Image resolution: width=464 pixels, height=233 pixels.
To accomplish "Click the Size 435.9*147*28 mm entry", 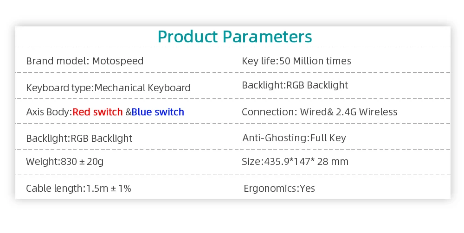I will tap(295, 162).
